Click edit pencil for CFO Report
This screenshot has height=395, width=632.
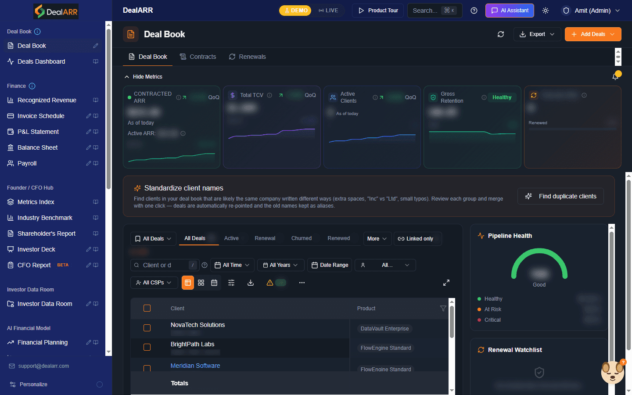pyautogui.click(x=89, y=265)
